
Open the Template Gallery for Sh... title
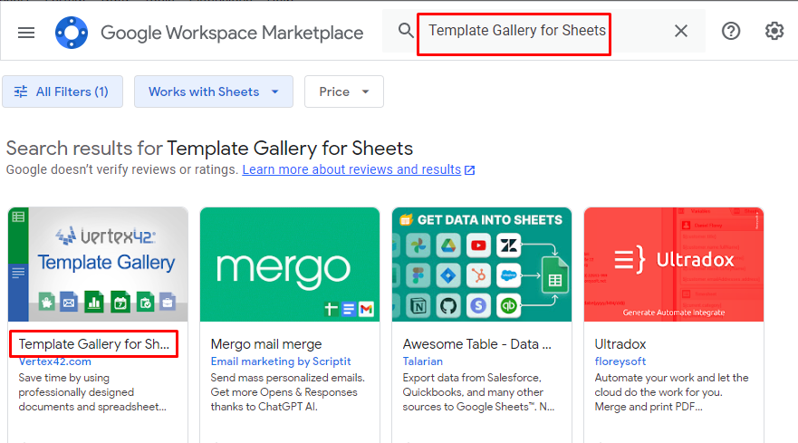[94, 344]
